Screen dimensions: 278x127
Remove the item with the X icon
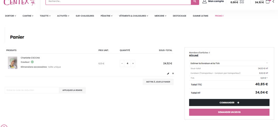[173, 73]
